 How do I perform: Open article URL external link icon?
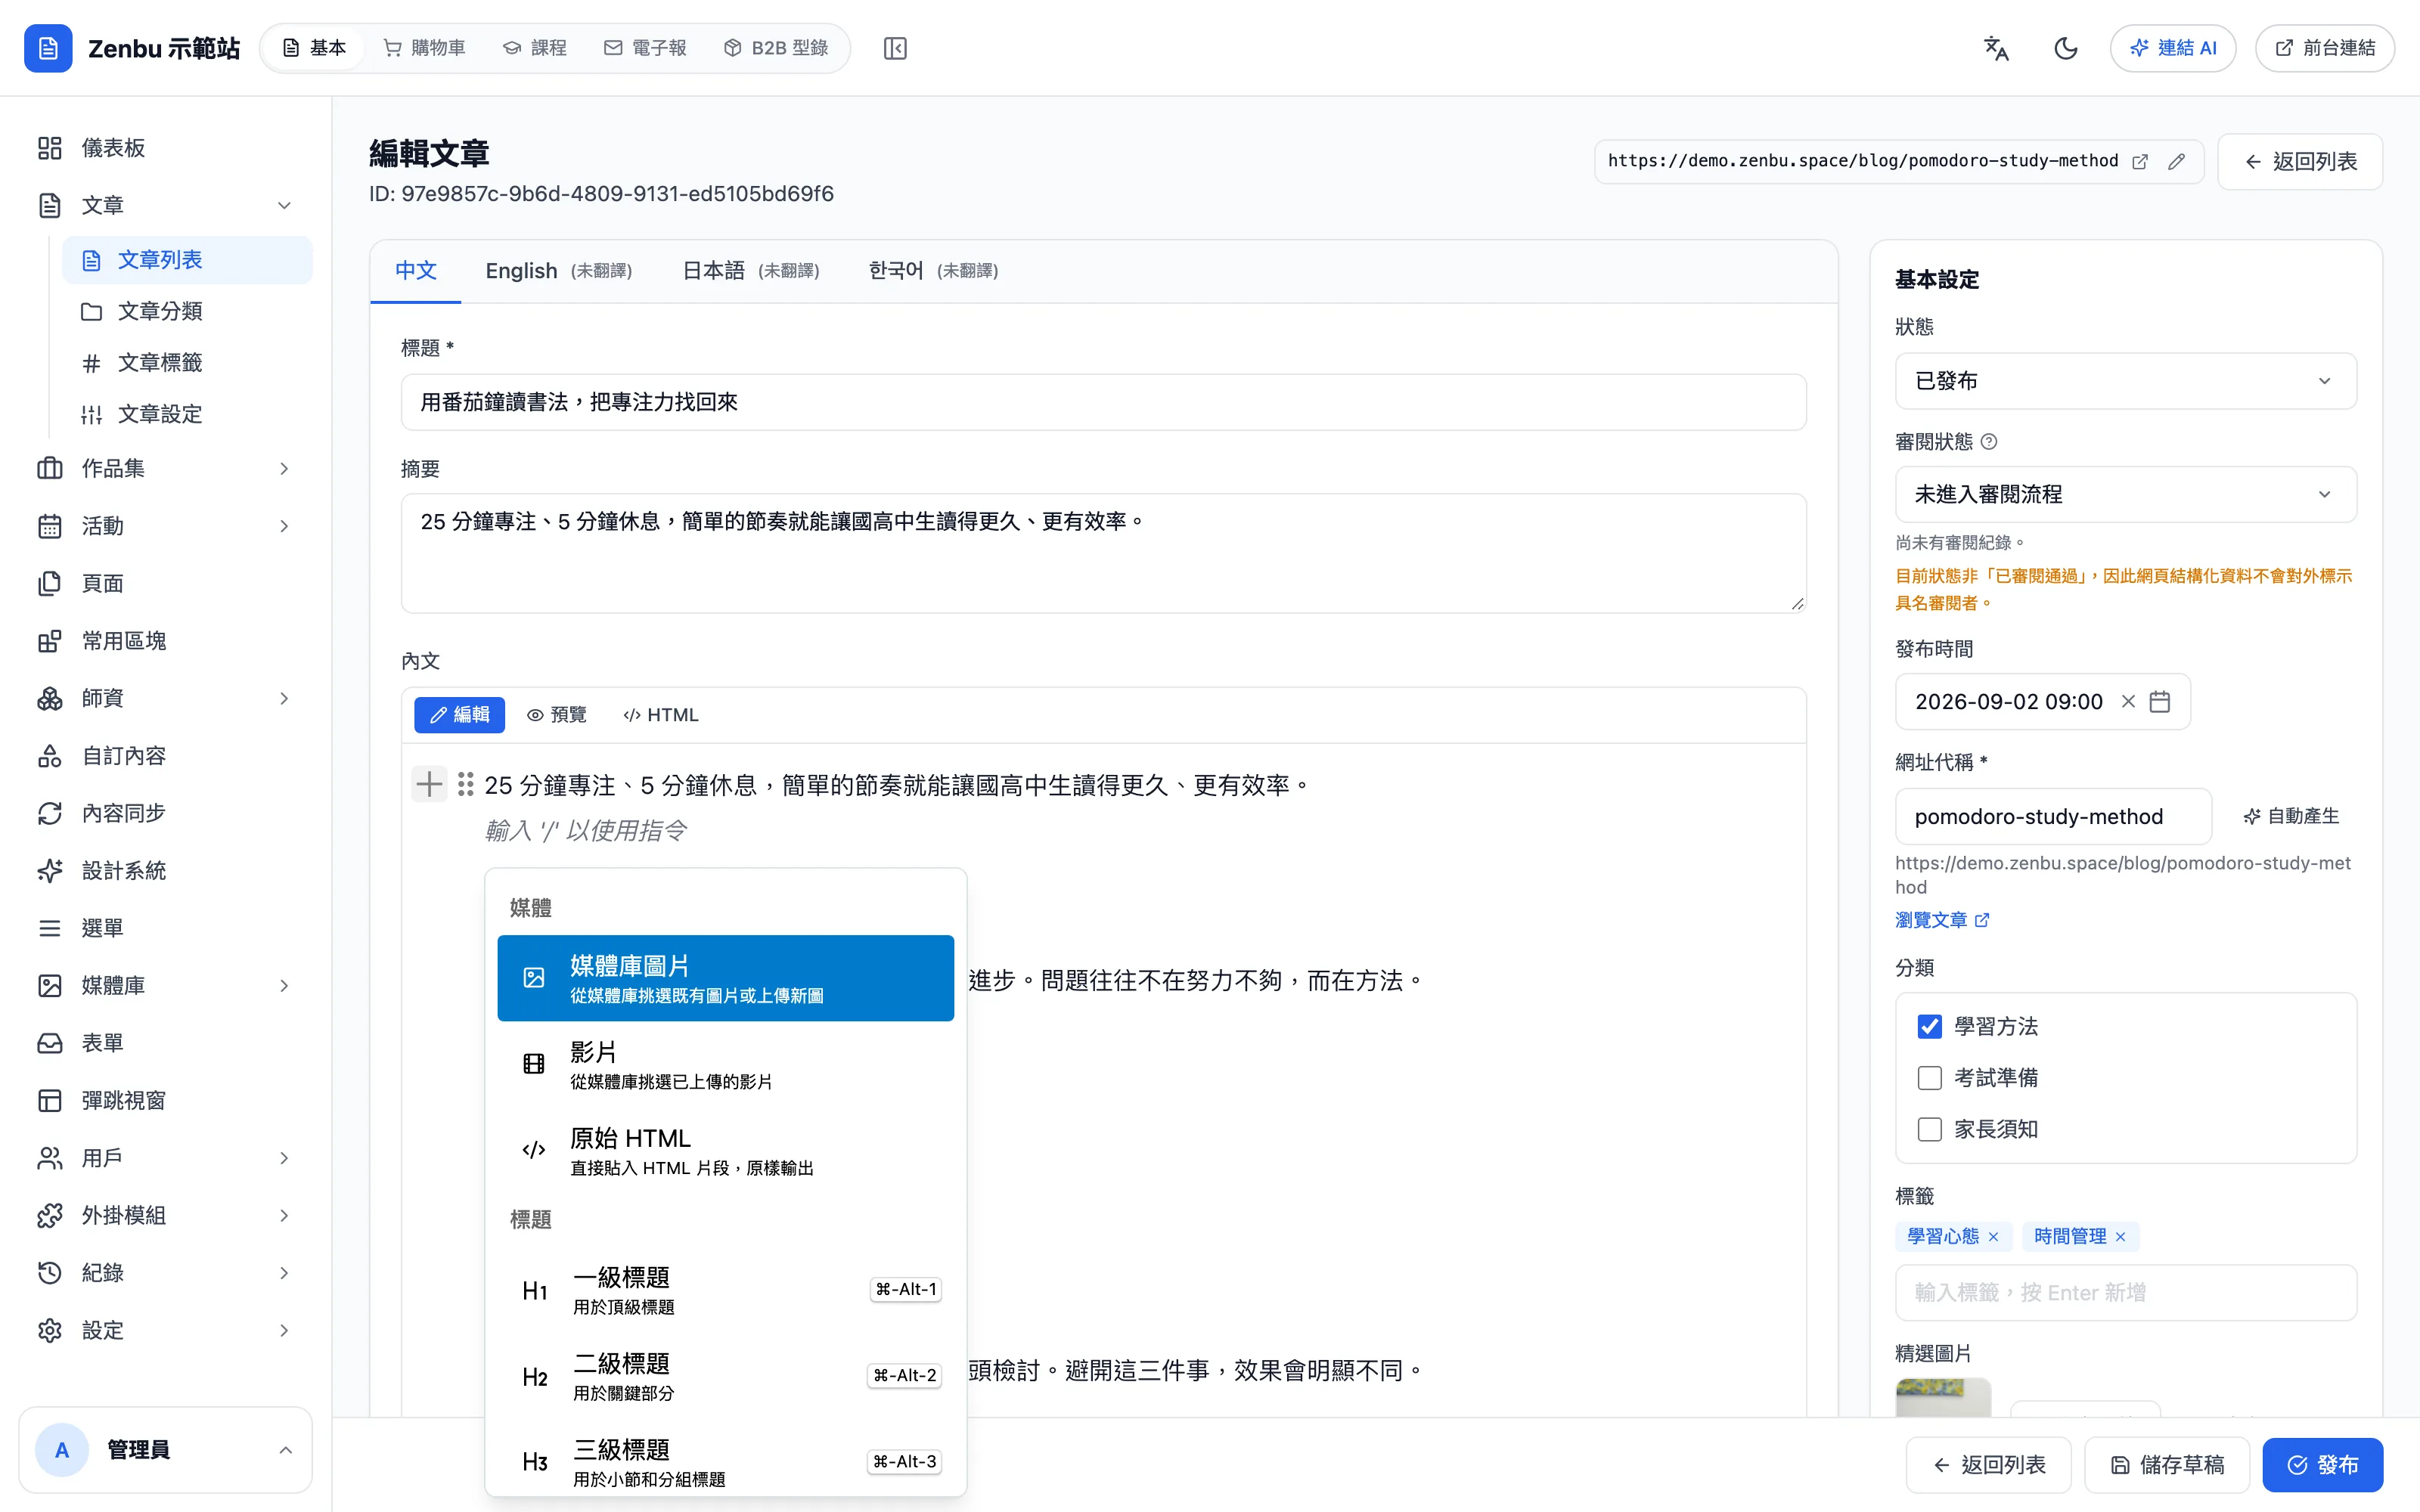pos(2139,162)
